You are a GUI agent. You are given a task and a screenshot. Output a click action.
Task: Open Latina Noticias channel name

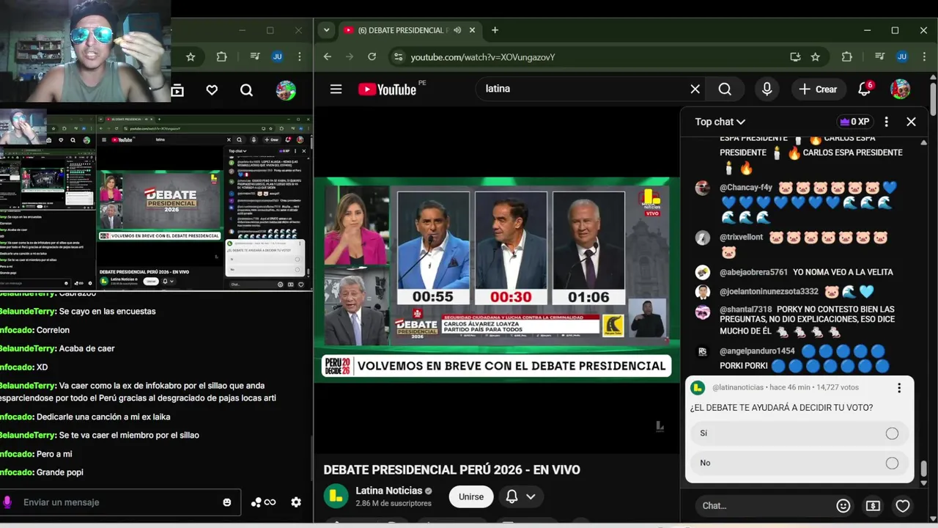[389, 491]
